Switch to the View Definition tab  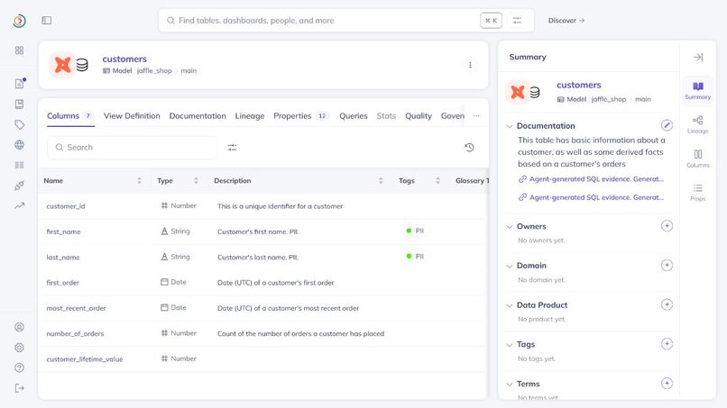point(132,116)
